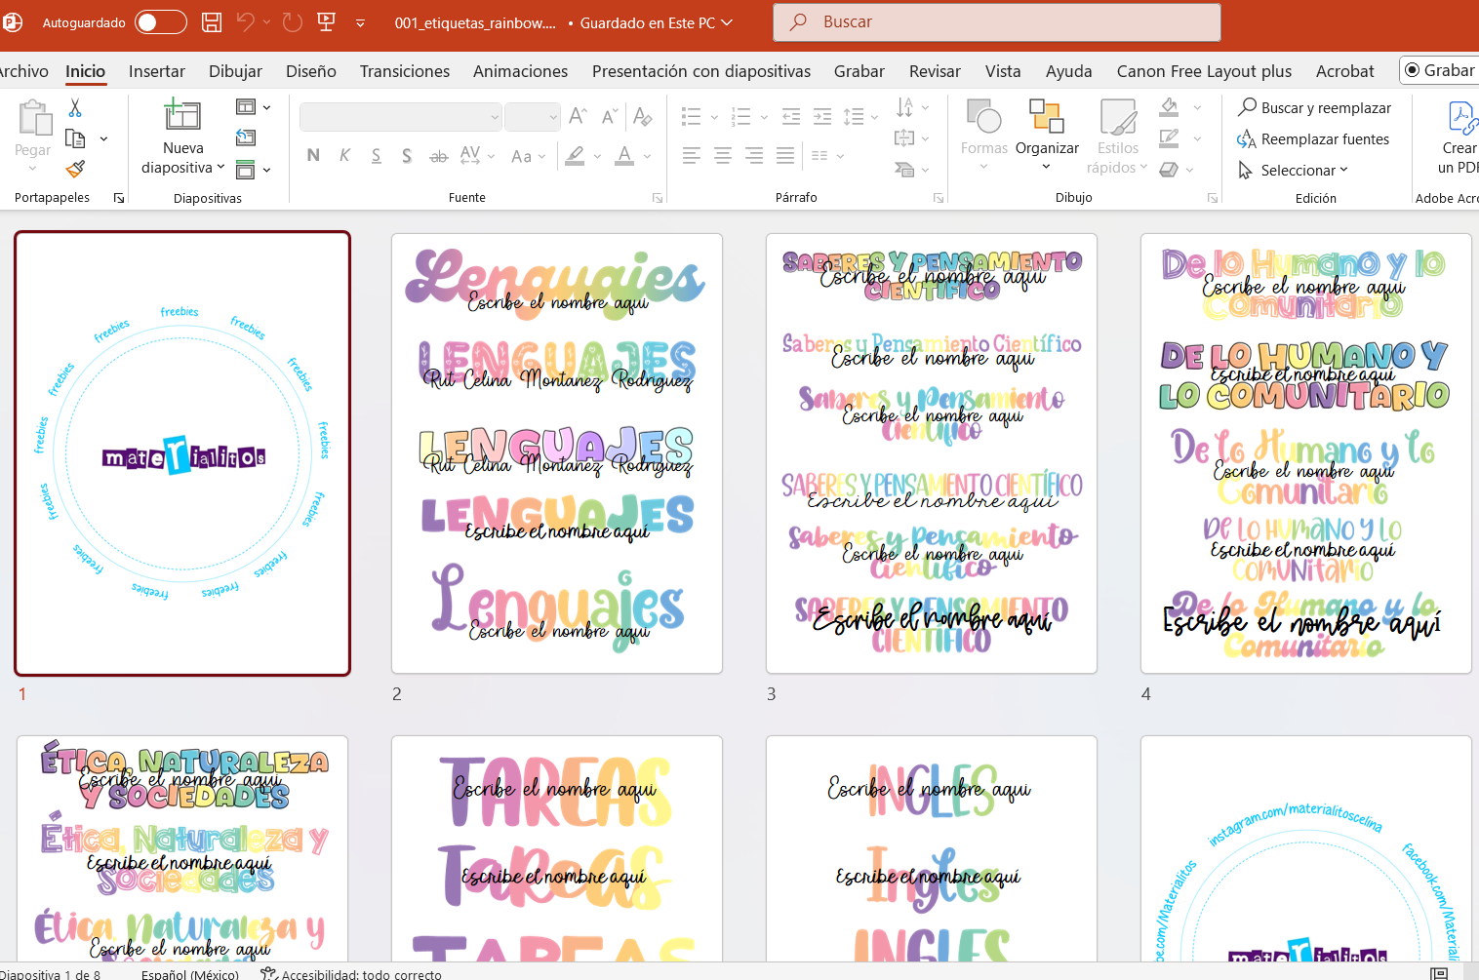Expand the font name combo box

[495, 118]
